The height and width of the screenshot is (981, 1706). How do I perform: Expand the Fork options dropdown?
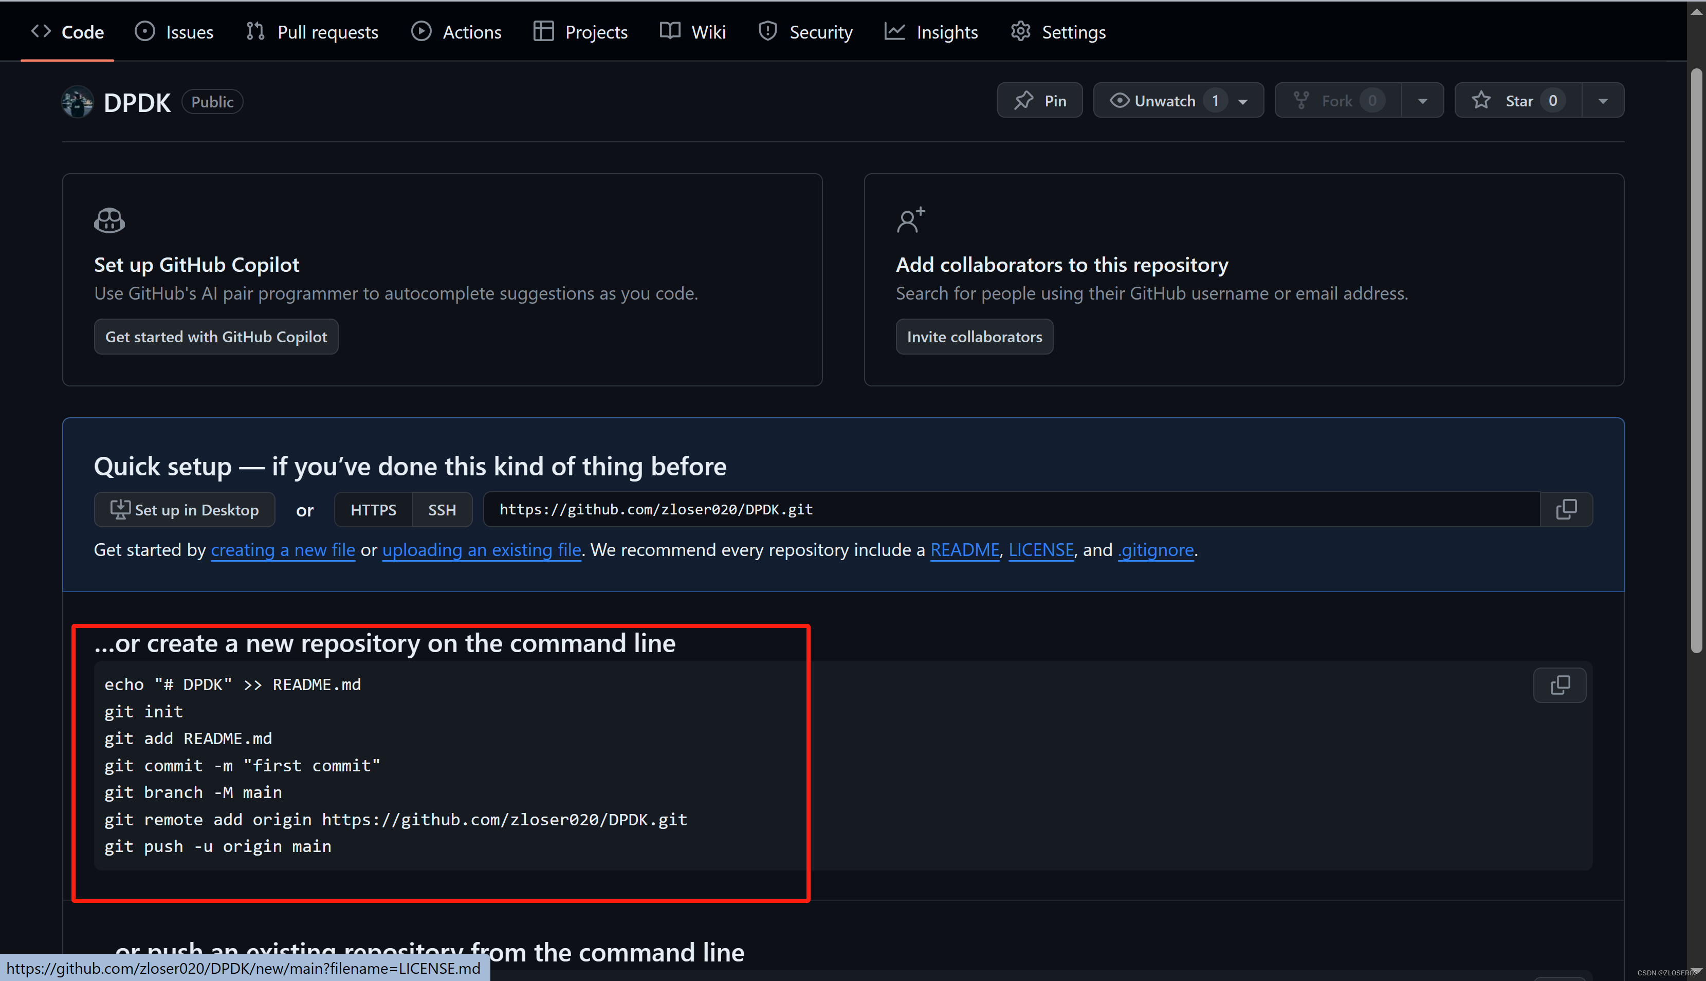(1422, 101)
